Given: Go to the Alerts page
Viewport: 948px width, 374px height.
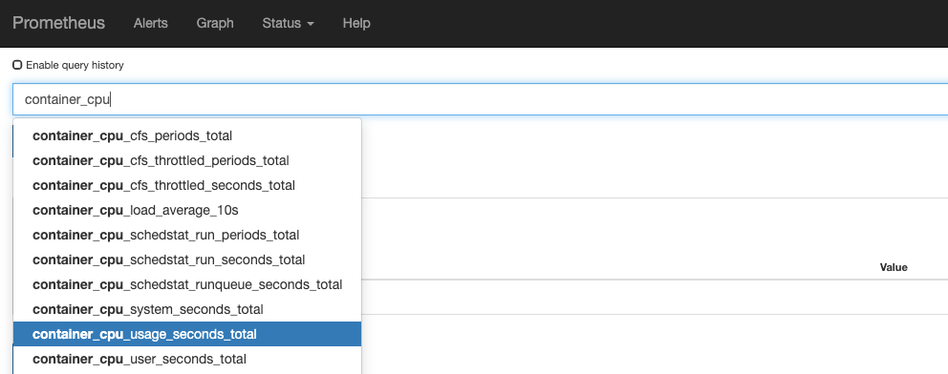Looking at the screenshot, I should tap(151, 23).
